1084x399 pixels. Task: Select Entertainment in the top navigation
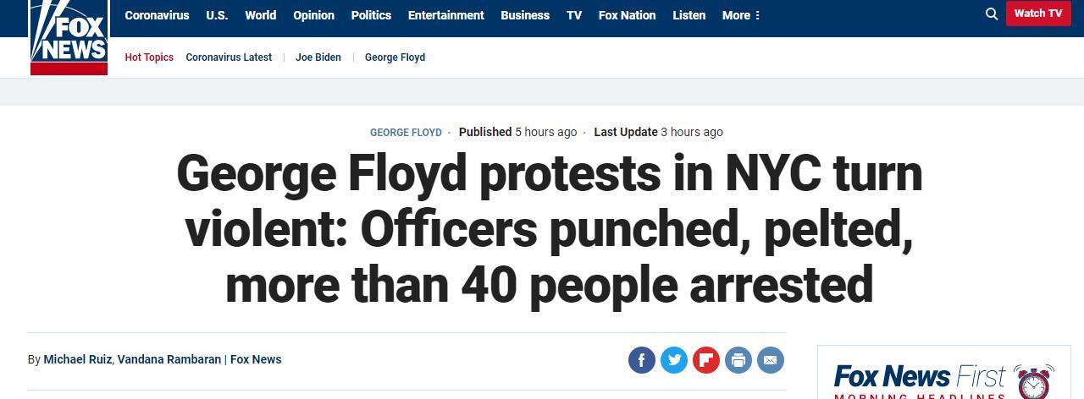[445, 15]
